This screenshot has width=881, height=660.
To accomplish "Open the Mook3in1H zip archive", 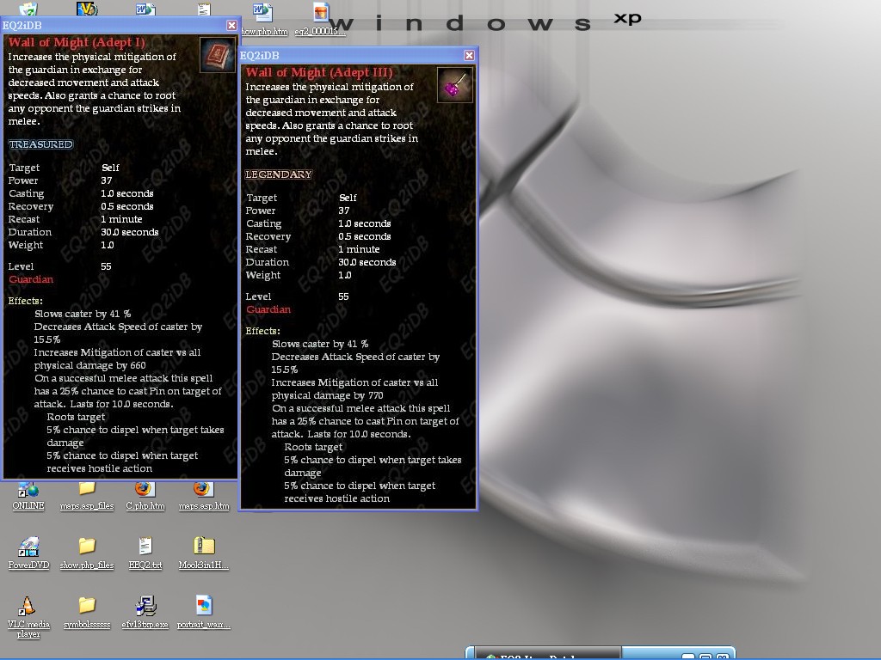I will pos(204,547).
